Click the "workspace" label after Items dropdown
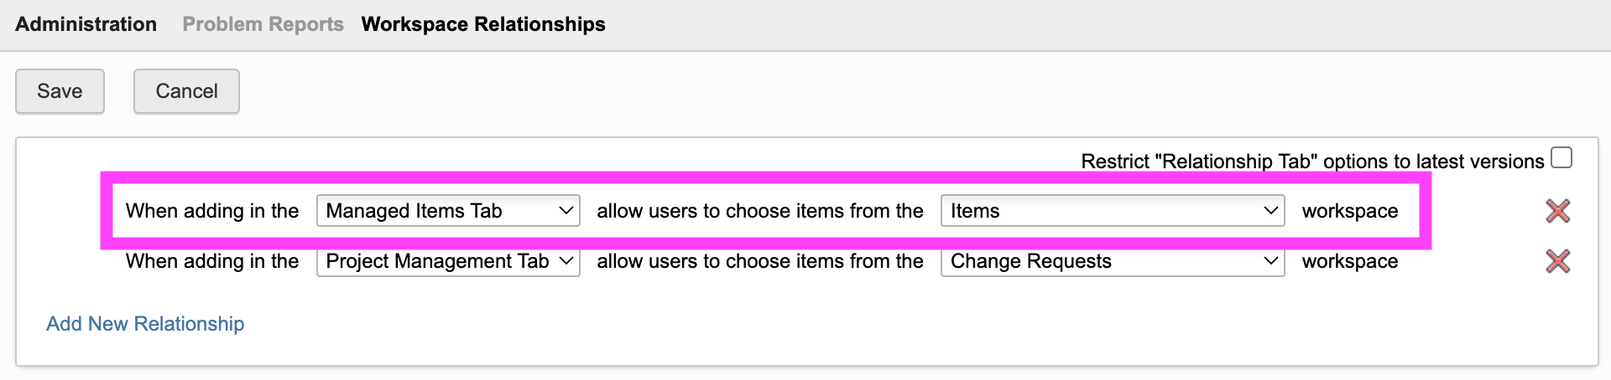Screen dimensions: 1611x380 1350,211
